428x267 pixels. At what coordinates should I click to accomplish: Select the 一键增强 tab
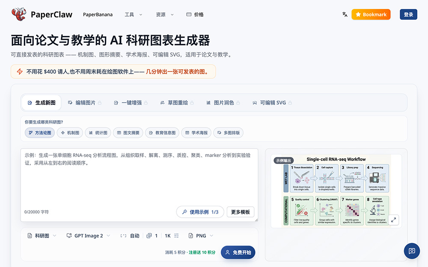point(131,103)
